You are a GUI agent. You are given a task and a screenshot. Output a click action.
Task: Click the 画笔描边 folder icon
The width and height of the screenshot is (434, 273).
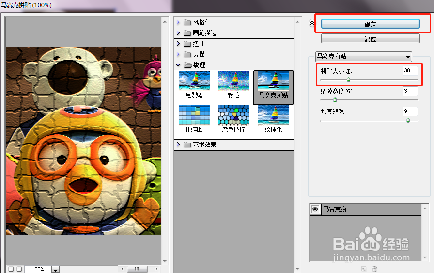tap(187, 33)
